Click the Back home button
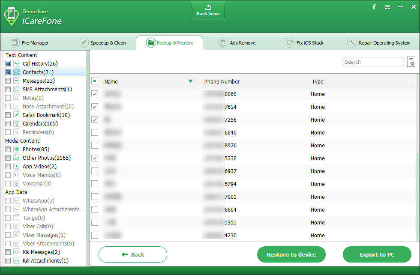 (208, 10)
